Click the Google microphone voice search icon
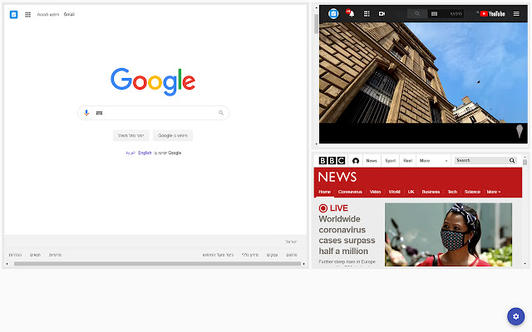Image resolution: width=532 pixels, height=332 pixels. point(86,113)
